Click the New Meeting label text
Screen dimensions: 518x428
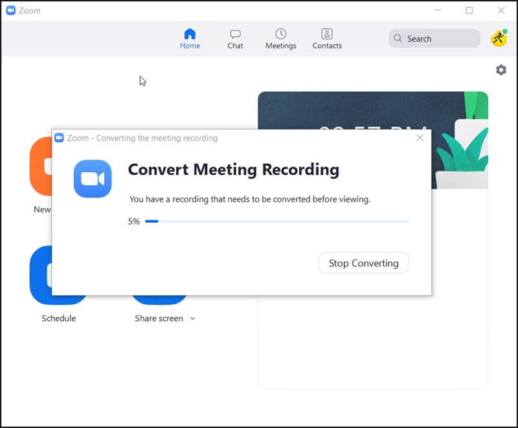41,209
